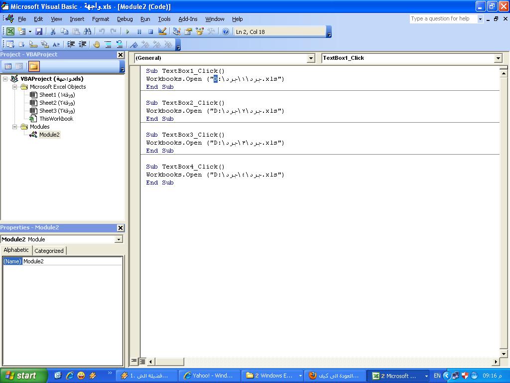This screenshot has height=383, width=510.
Task: Click the Outdent icon
Action: [x=82, y=44]
